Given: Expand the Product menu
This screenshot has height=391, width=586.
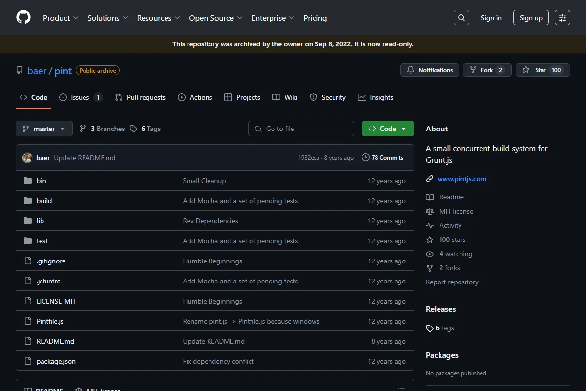Looking at the screenshot, I should (61, 18).
